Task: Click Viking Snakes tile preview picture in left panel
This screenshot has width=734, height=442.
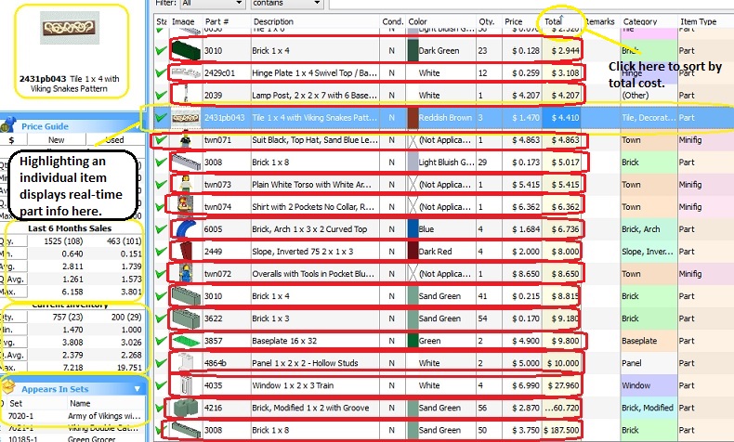Action: (x=70, y=28)
